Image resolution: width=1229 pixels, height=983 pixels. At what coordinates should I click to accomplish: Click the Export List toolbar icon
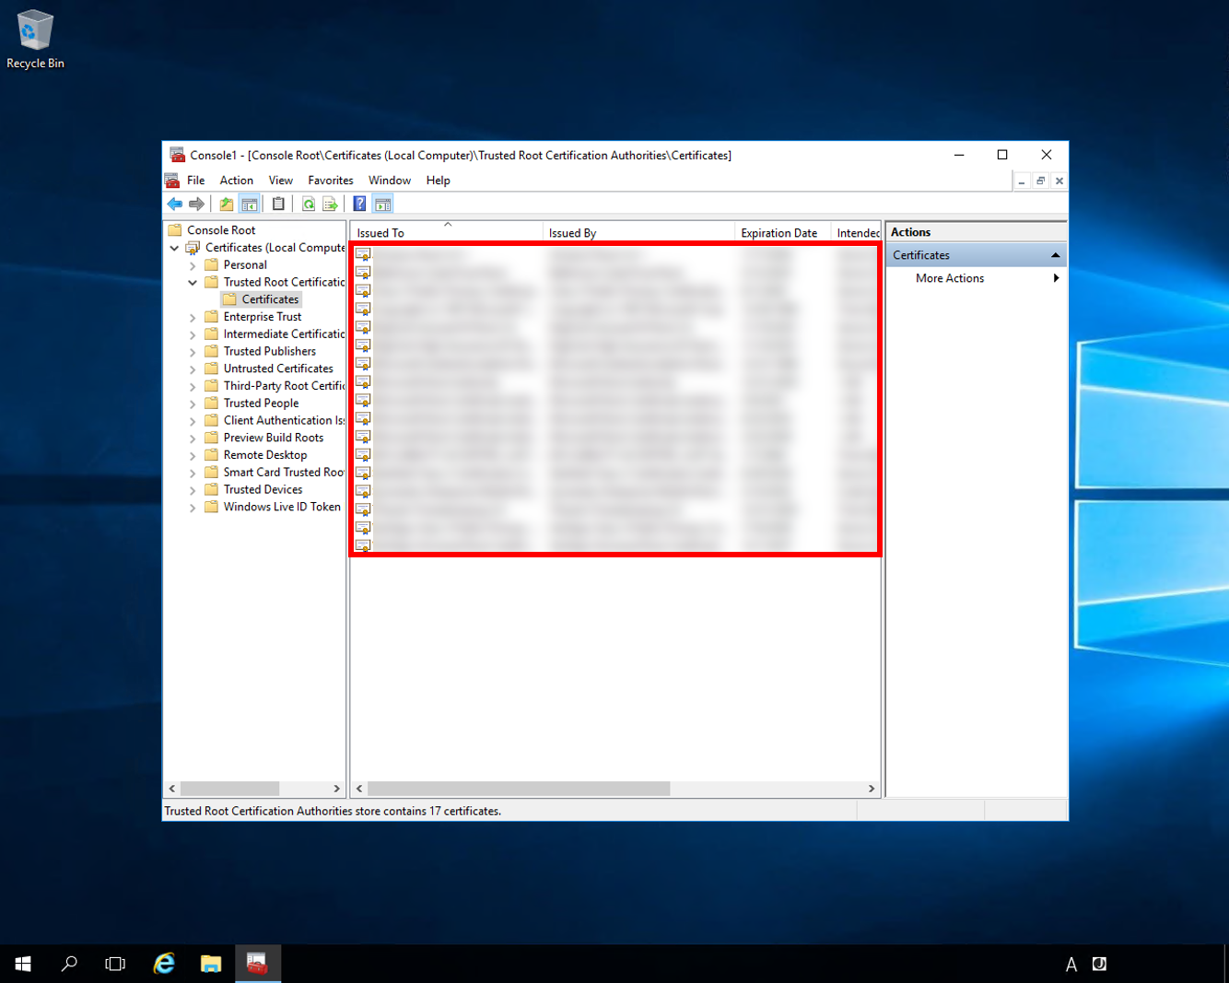pos(330,204)
